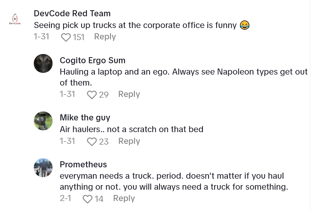Hit Reply below the Prometheus comment

124,198
